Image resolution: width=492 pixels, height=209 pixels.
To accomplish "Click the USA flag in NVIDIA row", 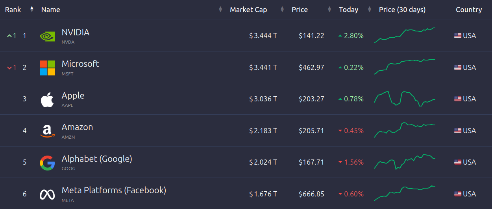I will pos(458,36).
